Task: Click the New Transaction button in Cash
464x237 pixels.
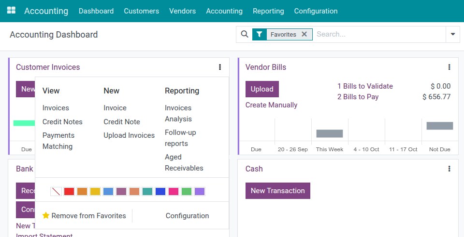Action: (x=278, y=191)
